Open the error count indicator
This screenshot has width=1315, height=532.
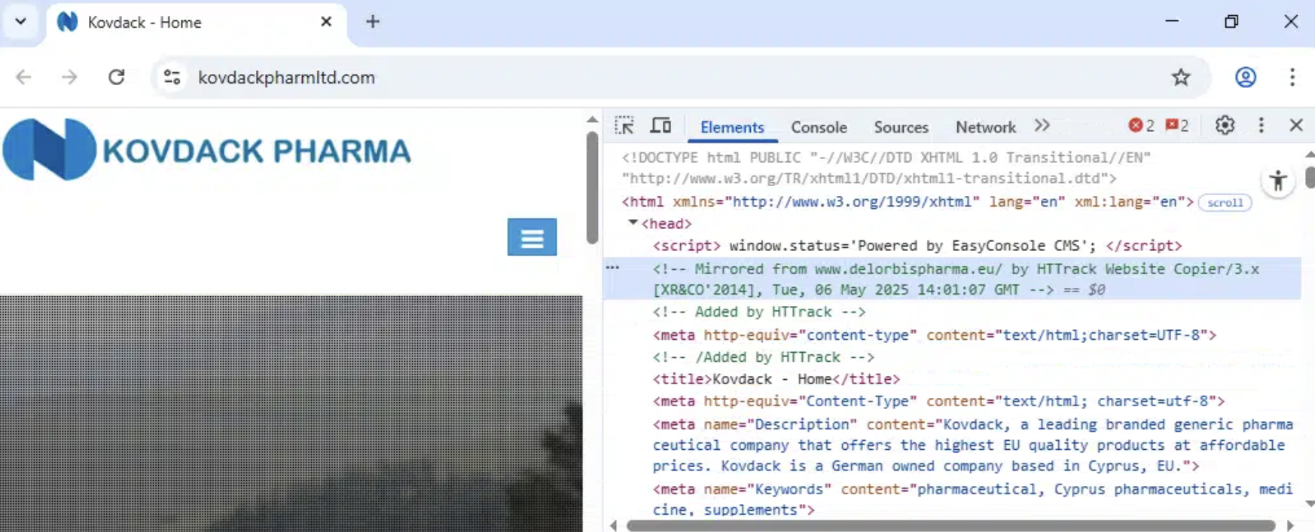coord(1141,126)
